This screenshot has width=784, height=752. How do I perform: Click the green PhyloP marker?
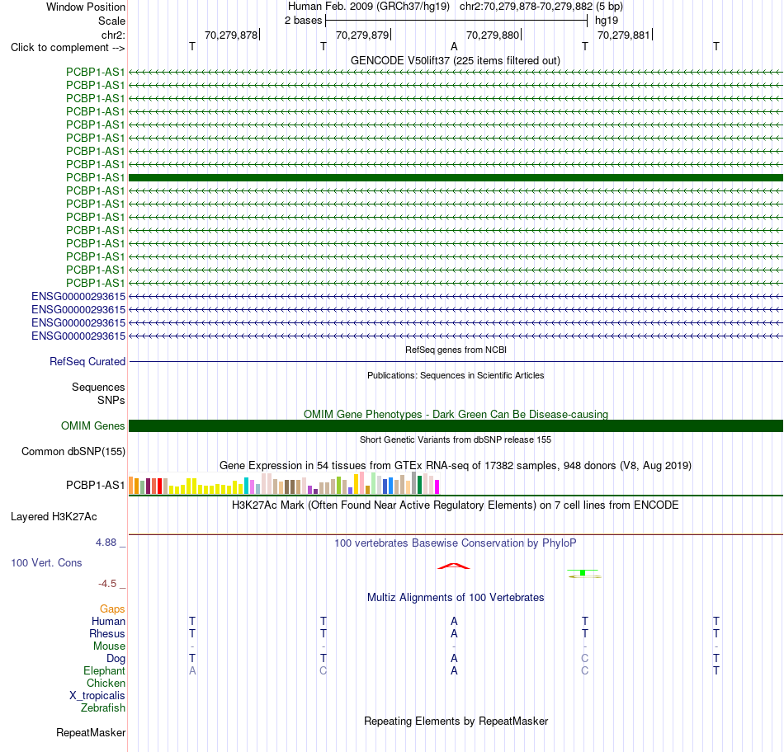tap(584, 573)
